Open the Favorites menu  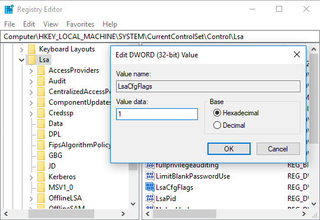[x=80, y=24]
